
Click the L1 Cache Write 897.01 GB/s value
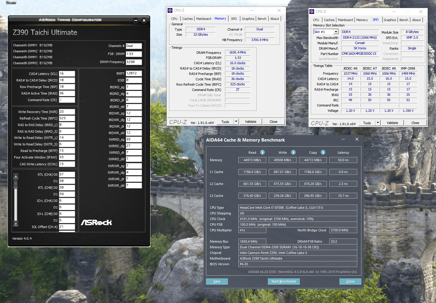point(283,172)
